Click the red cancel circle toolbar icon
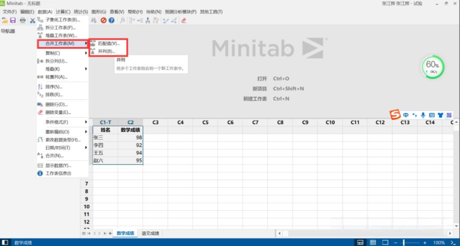 pyautogui.click(x=103, y=20)
